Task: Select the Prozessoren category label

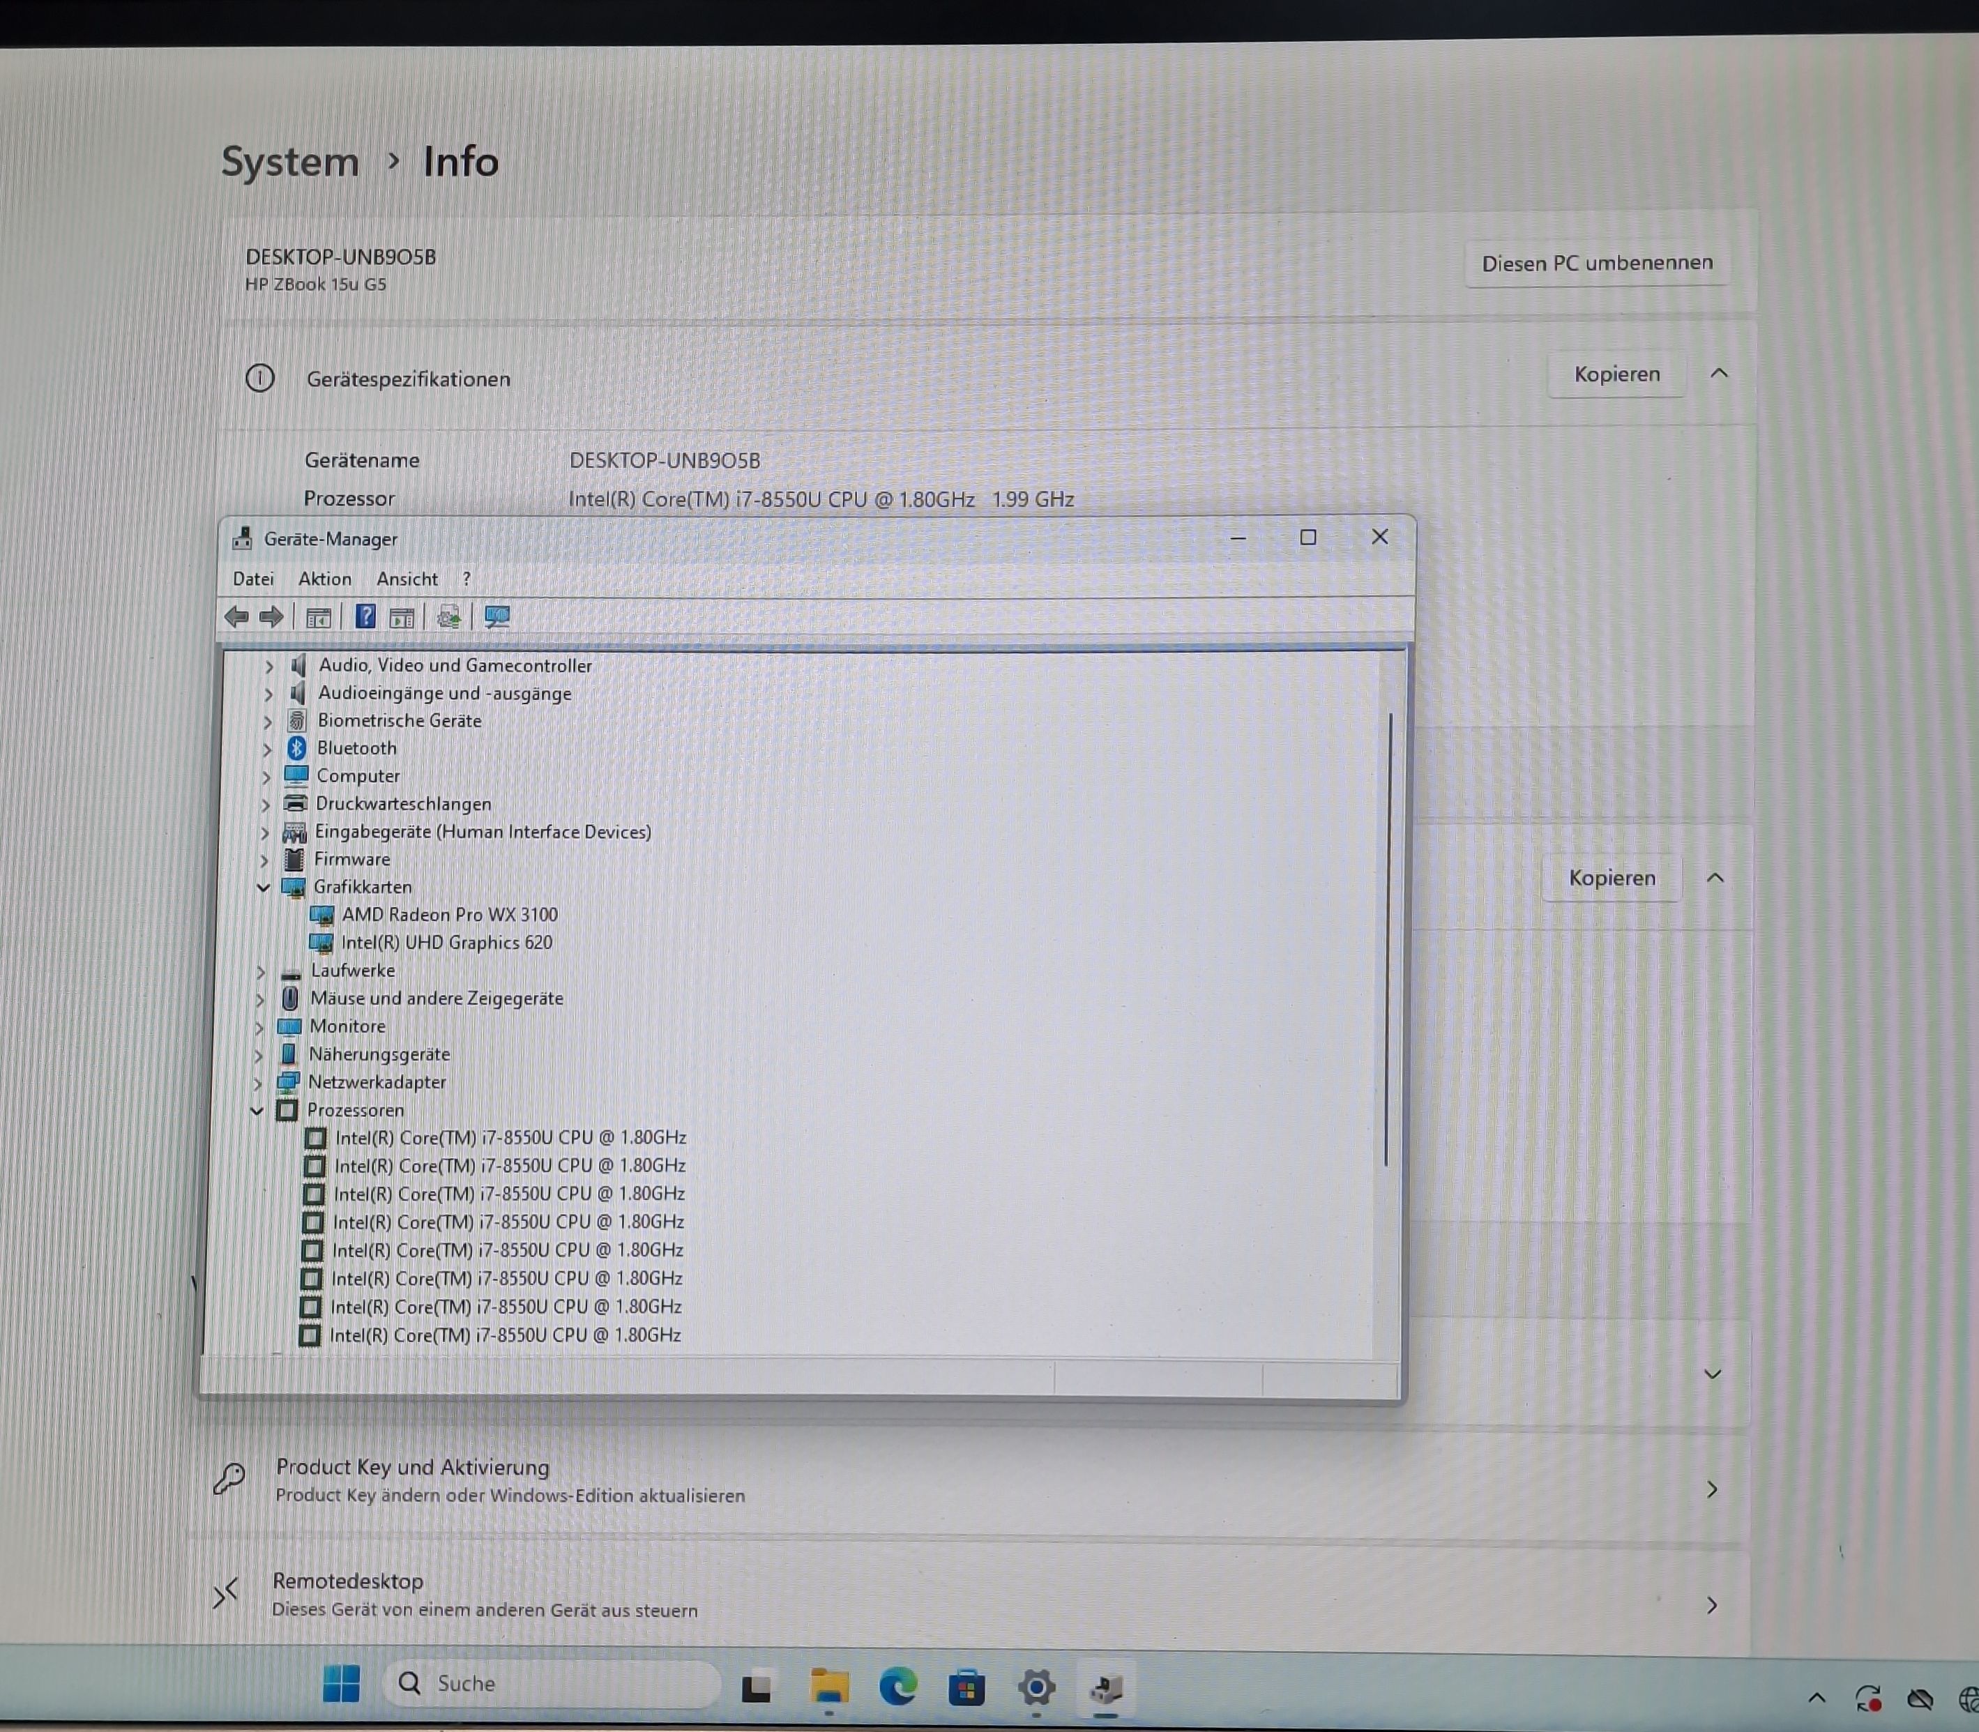Action: [x=356, y=1111]
